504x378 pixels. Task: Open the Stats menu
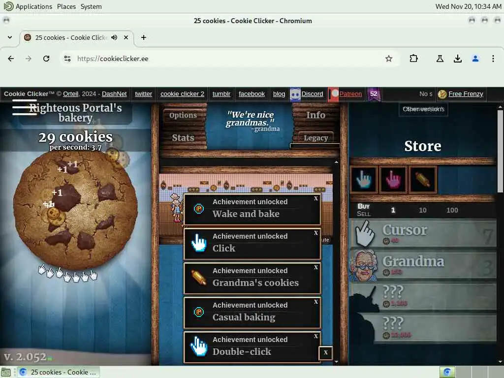point(183,138)
